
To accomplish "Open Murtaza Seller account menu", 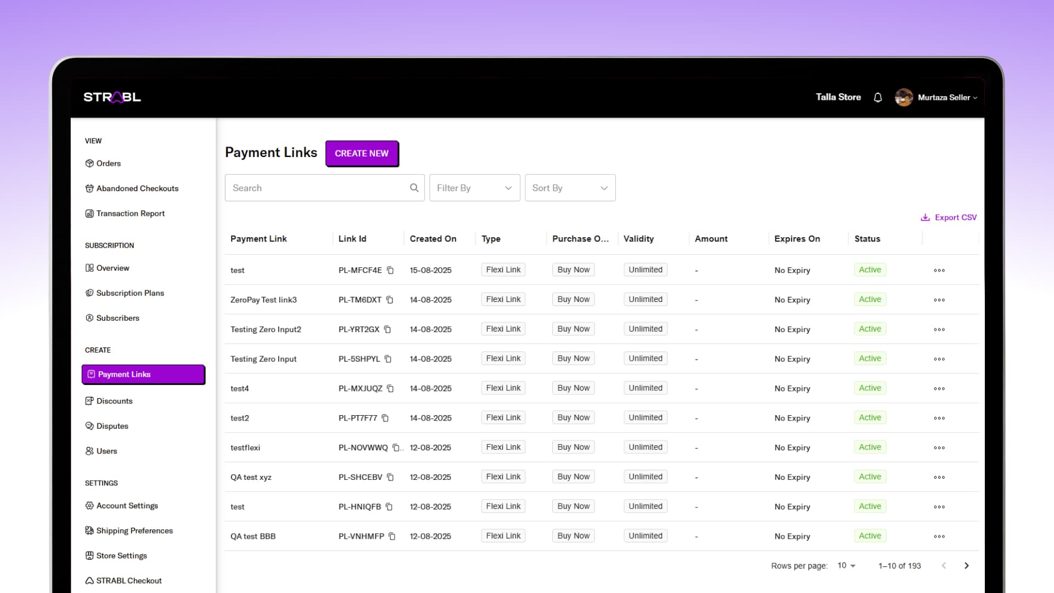I will [x=948, y=97].
